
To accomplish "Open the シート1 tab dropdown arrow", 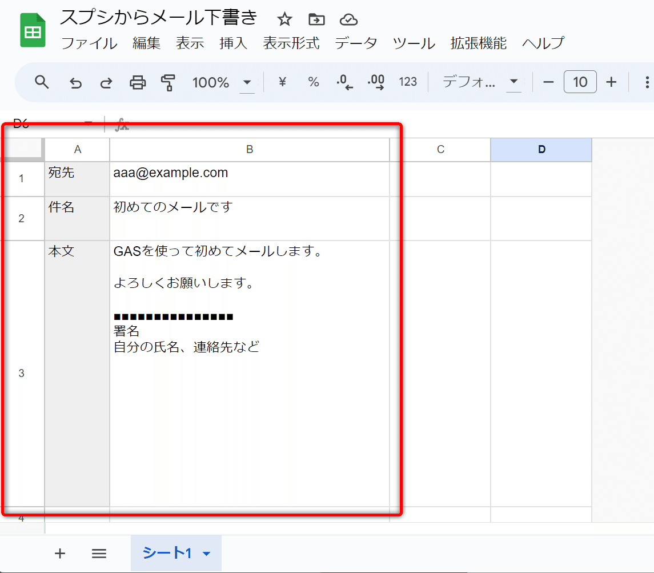I will [206, 554].
